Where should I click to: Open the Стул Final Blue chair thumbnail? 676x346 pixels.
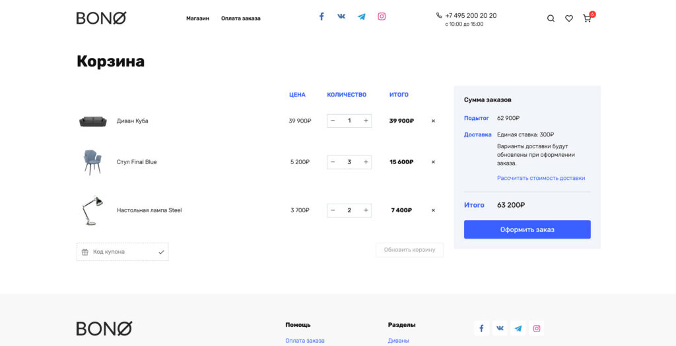(92, 162)
